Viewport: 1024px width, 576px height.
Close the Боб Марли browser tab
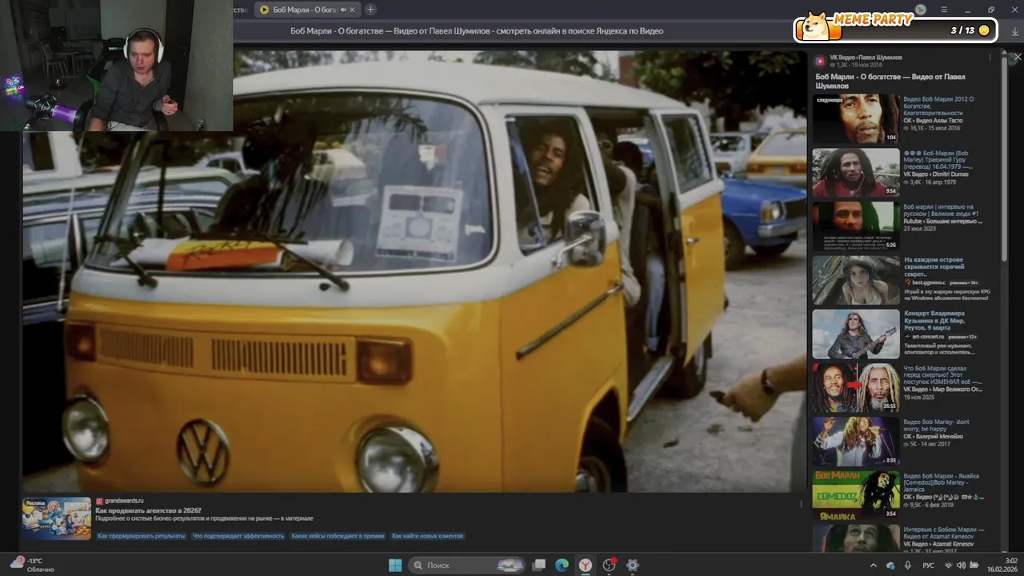(x=353, y=10)
